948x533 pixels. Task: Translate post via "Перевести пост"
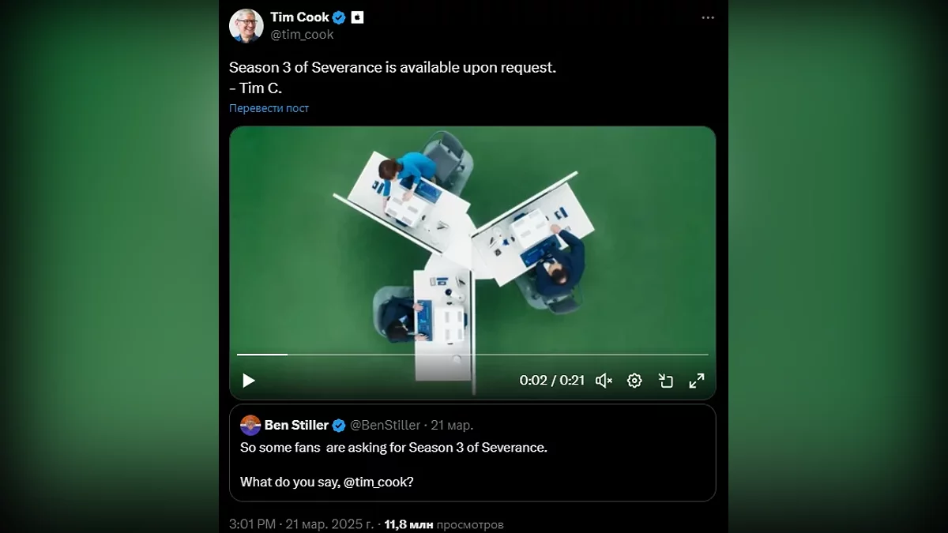point(269,108)
